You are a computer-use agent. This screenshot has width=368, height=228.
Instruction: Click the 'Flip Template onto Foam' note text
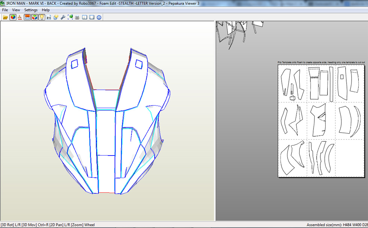coord(321,62)
